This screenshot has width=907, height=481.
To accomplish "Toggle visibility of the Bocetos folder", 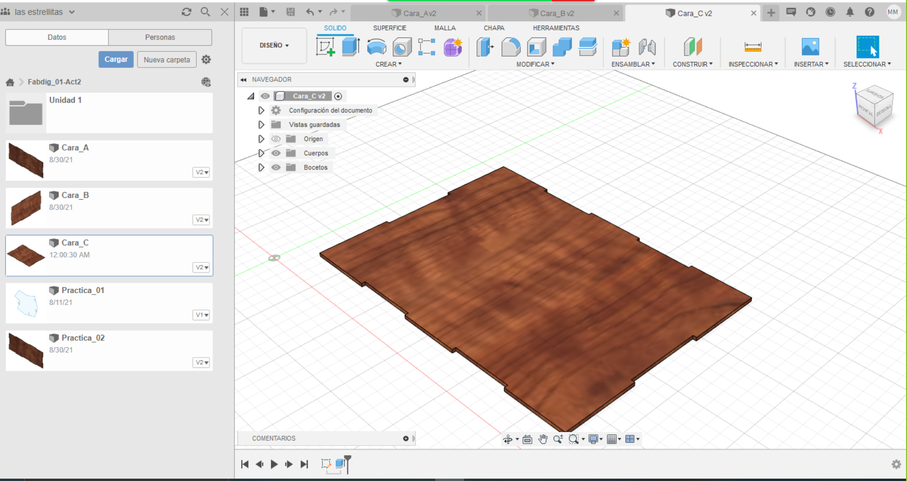I will [x=276, y=167].
